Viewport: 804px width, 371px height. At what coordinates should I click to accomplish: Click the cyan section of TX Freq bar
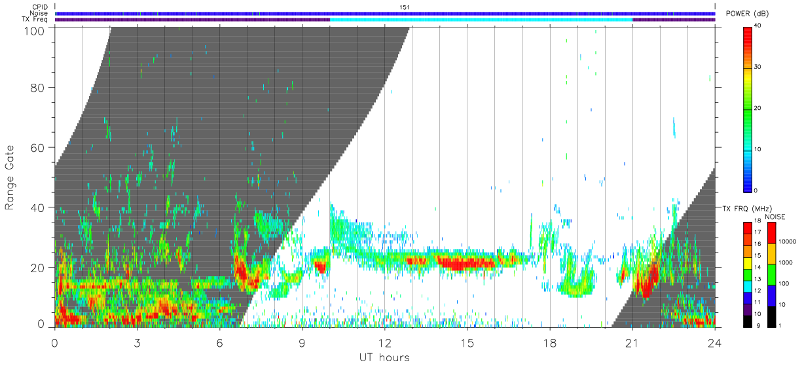coord(481,20)
